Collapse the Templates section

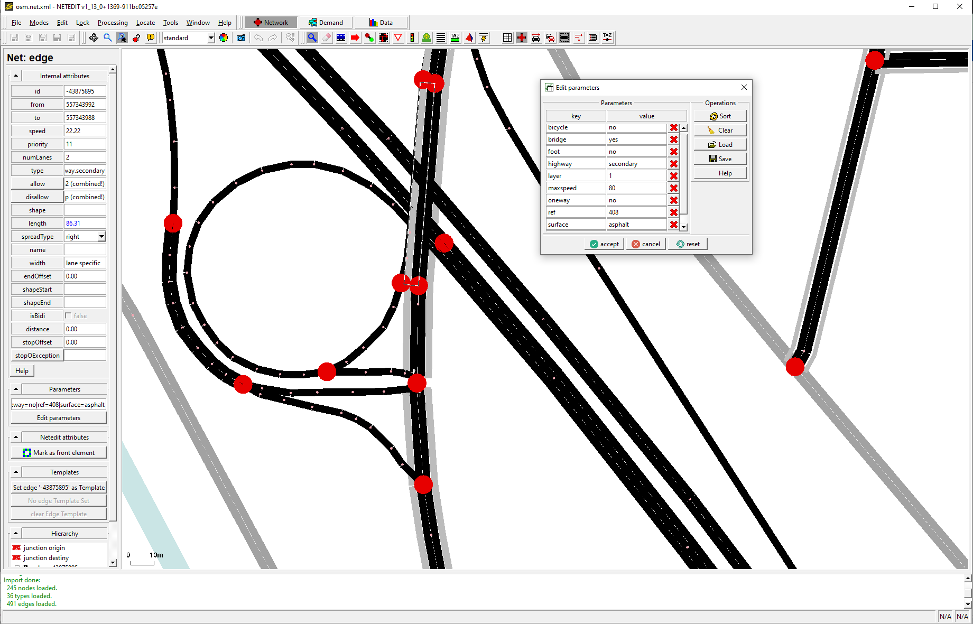pos(16,472)
